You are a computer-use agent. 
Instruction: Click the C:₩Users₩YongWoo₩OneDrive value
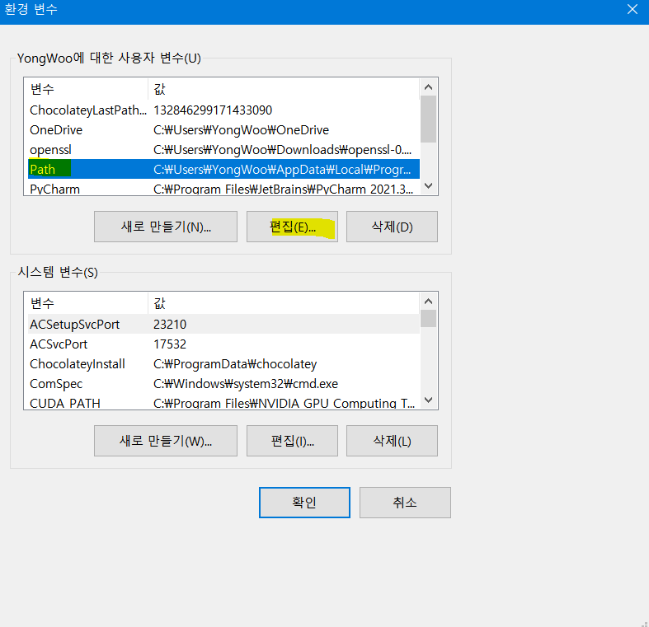pos(241,130)
